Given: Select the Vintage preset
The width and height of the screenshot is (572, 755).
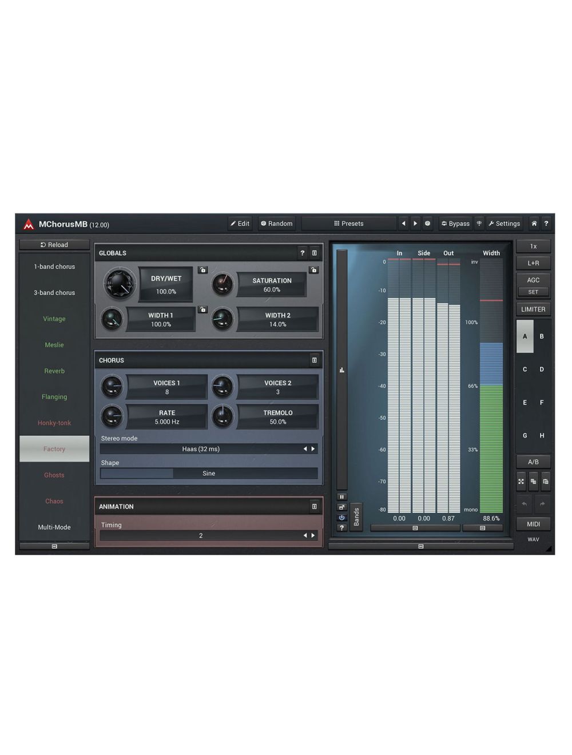Looking at the screenshot, I should (54, 319).
